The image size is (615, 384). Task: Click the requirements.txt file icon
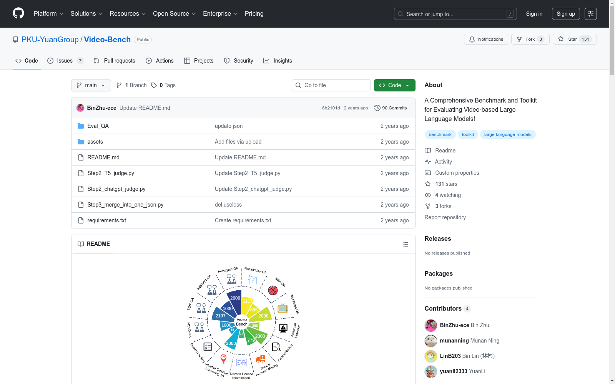pyautogui.click(x=81, y=220)
